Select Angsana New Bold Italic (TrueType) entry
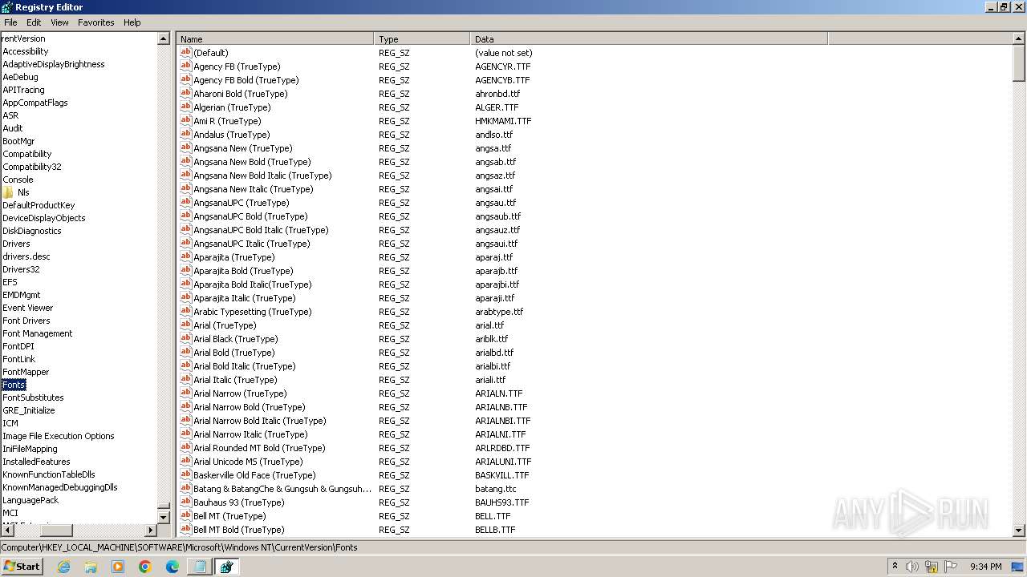Screen dimensions: 1027x577 click(x=262, y=176)
